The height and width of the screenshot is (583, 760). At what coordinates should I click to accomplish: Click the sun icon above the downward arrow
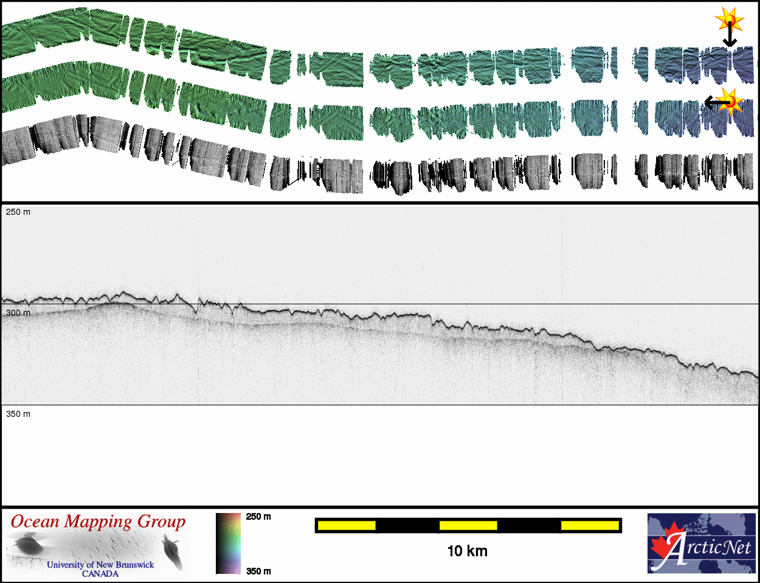[x=730, y=20]
